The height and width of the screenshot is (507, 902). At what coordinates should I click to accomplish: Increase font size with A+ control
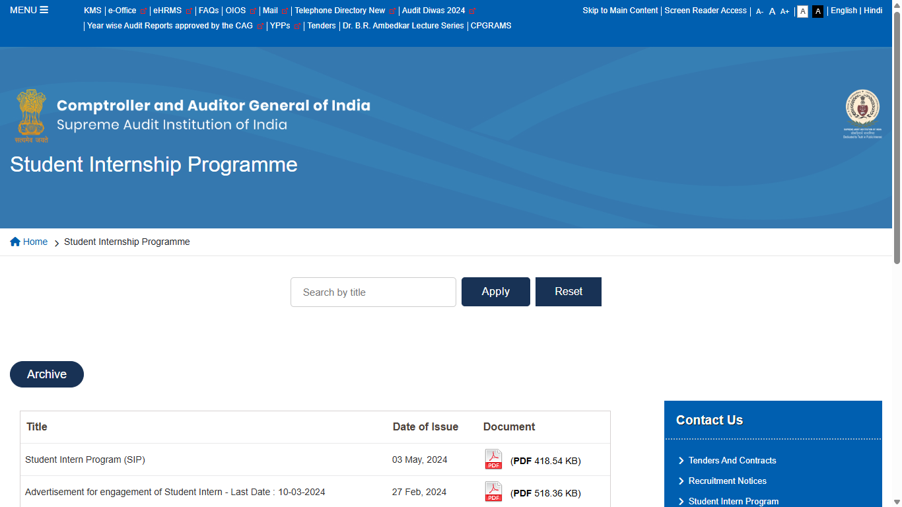[784, 11]
